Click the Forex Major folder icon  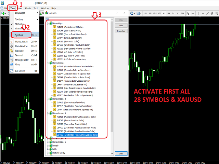pos(51,23)
